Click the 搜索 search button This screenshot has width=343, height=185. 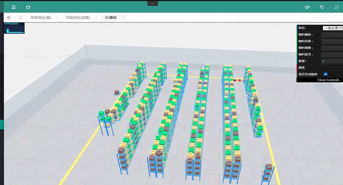click(x=302, y=67)
